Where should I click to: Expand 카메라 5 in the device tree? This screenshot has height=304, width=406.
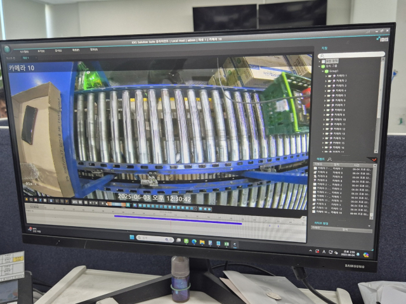tap(325, 96)
